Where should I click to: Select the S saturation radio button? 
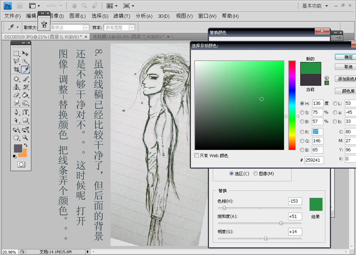click(x=302, y=112)
